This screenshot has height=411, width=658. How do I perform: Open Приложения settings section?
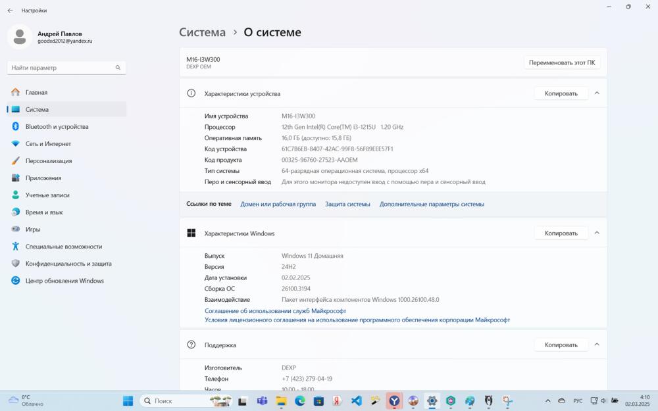(x=66, y=178)
